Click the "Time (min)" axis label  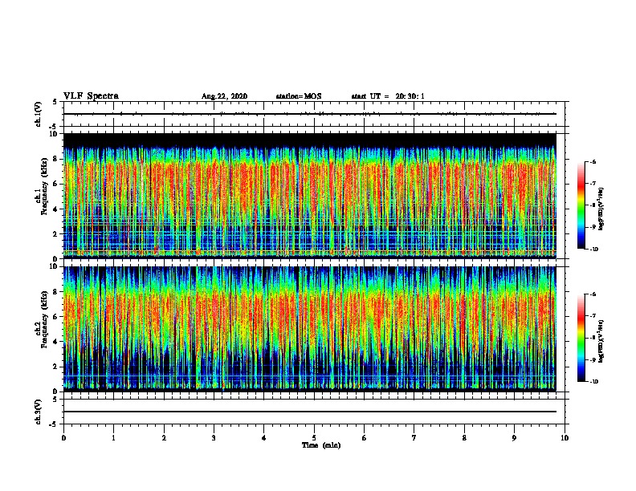click(x=321, y=445)
